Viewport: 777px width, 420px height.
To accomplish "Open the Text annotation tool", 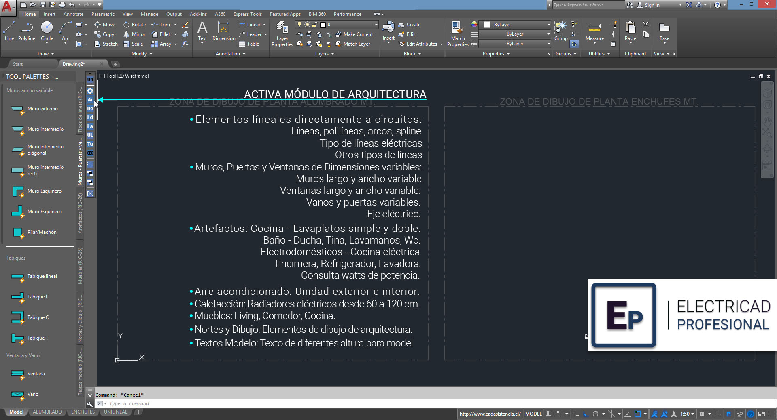I will pos(202,31).
